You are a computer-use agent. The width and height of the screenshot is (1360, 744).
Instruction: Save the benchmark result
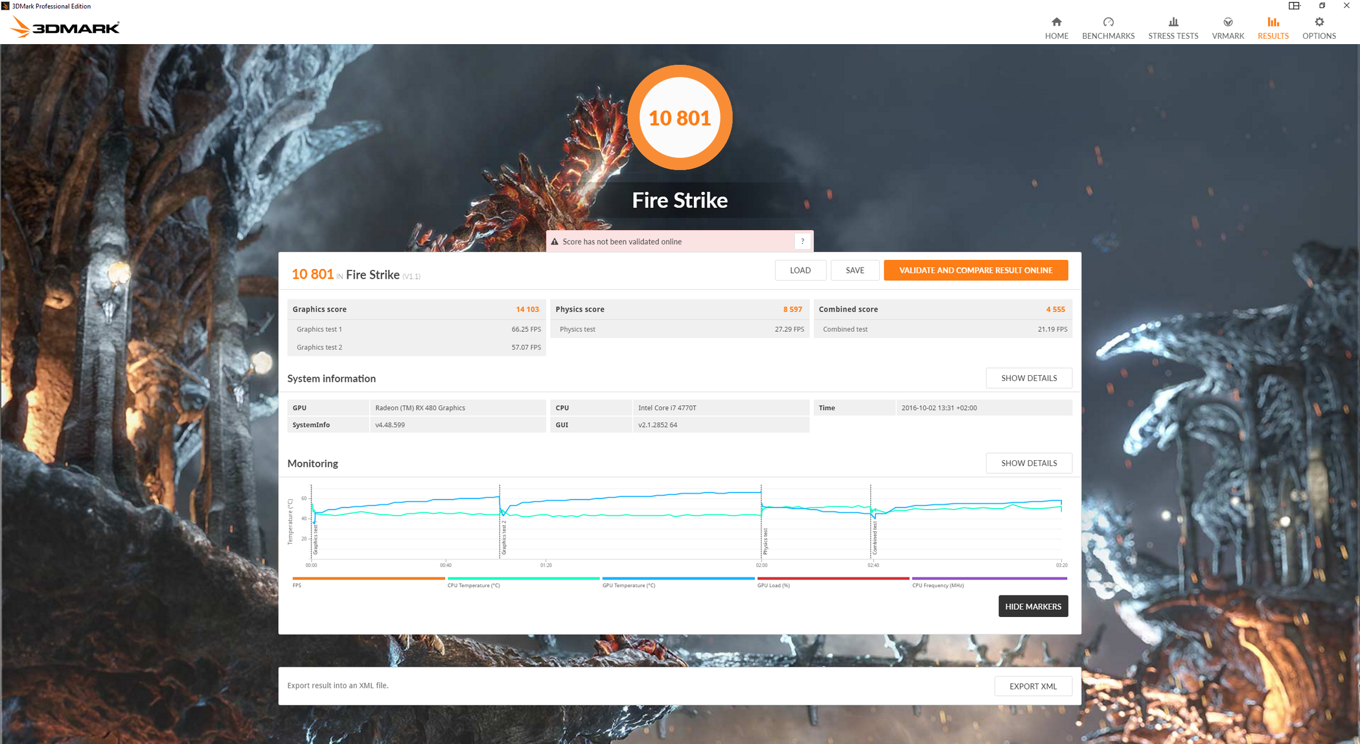pos(854,270)
